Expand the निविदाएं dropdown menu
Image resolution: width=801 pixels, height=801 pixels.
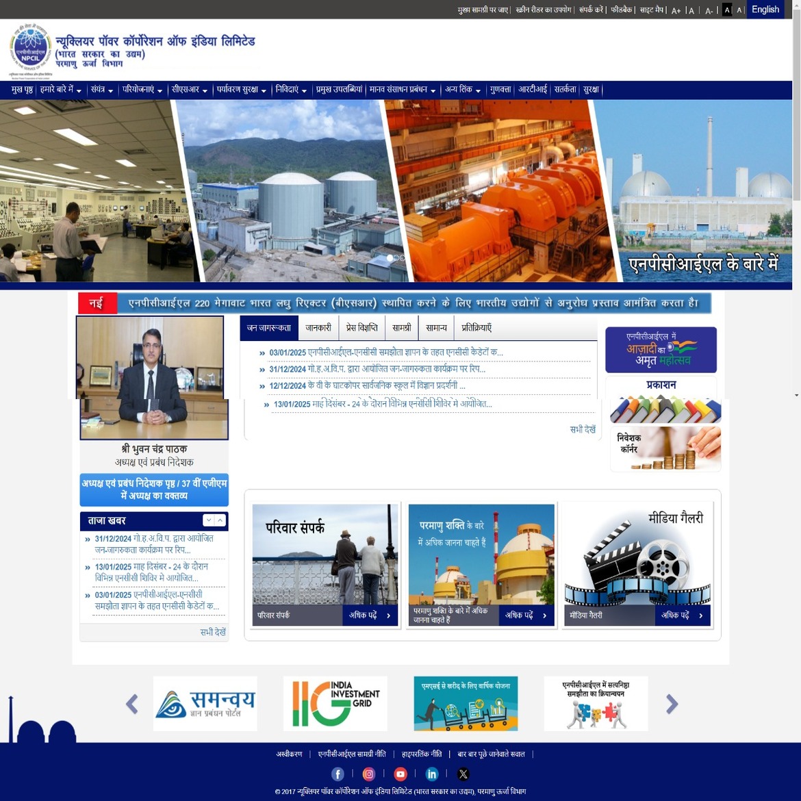[x=290, y=90]
